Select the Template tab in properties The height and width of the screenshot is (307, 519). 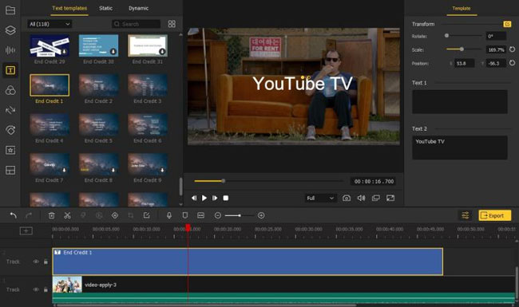pyautogui.click(x=462, y=8)
